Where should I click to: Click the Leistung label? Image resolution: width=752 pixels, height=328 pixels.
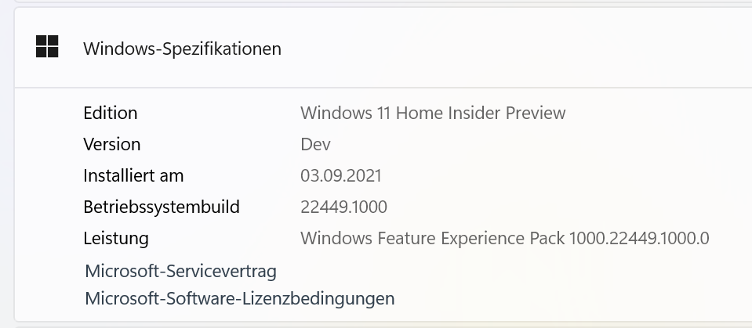click(x=116, y=238)
